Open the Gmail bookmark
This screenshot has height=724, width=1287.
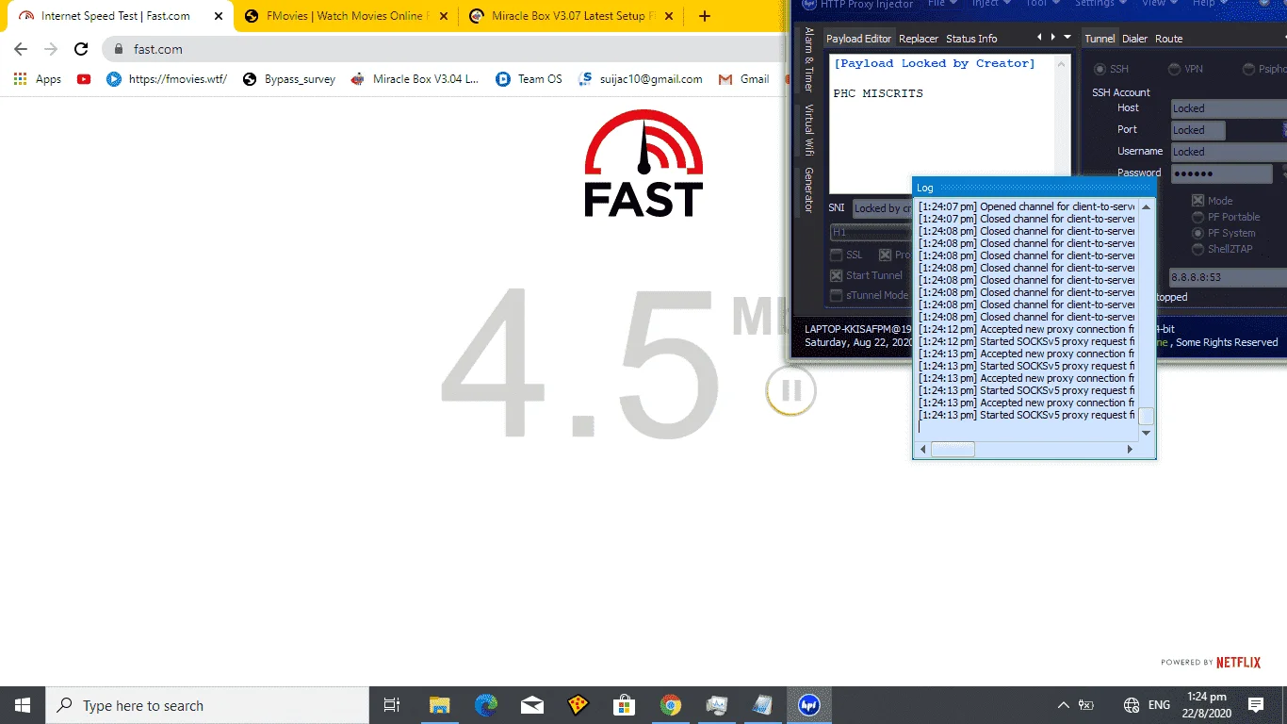coord(744,79)
